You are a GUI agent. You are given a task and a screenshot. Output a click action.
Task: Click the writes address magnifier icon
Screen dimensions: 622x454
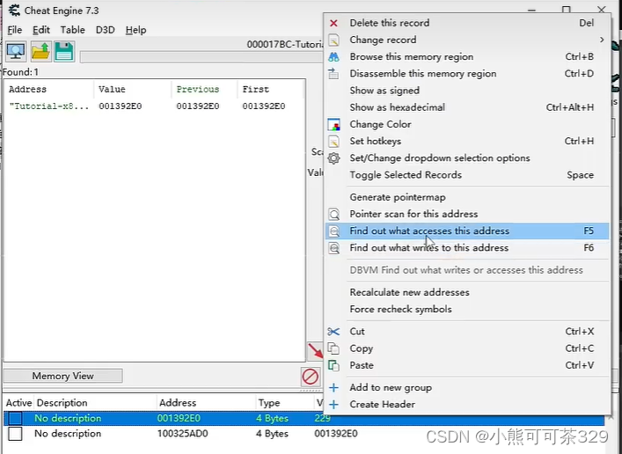334,248
